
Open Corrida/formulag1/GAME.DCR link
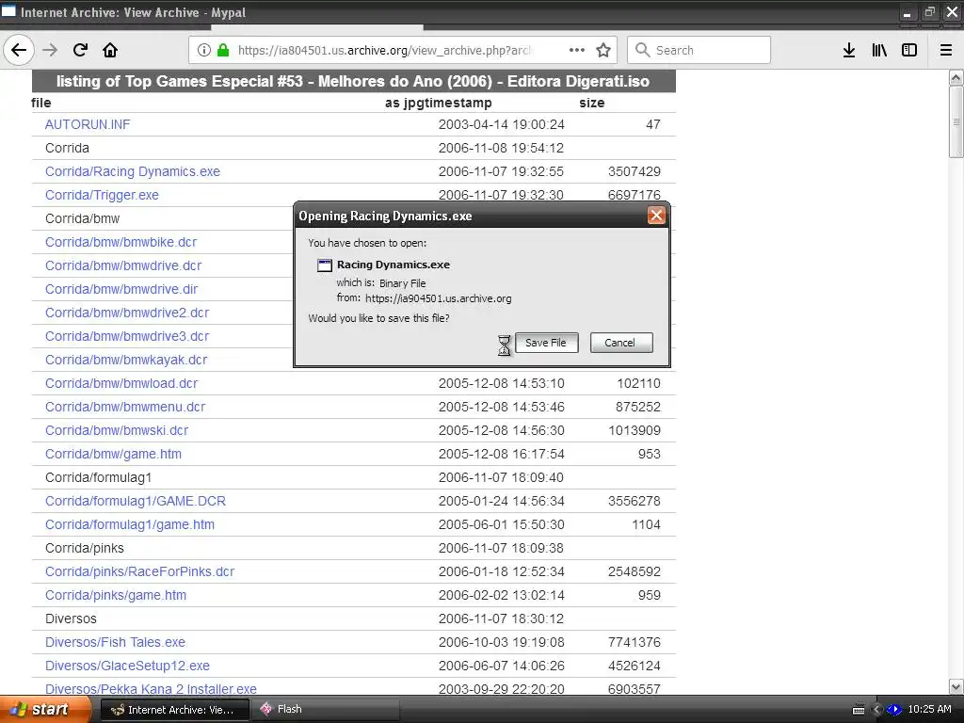pyautogui.click(x=136, y=501)
